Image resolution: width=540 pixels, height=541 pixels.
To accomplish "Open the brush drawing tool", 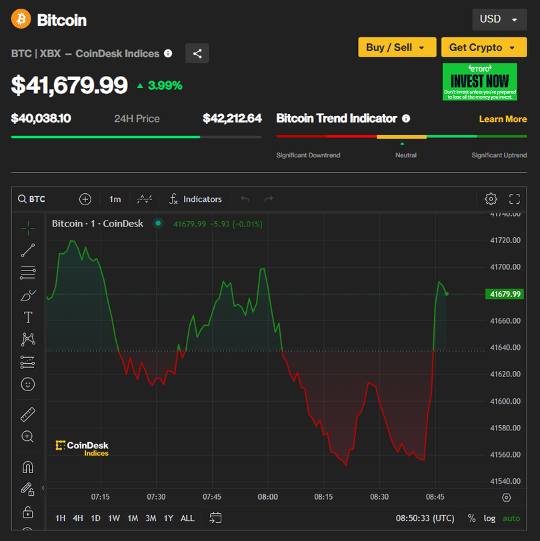I will coord(27,295).
